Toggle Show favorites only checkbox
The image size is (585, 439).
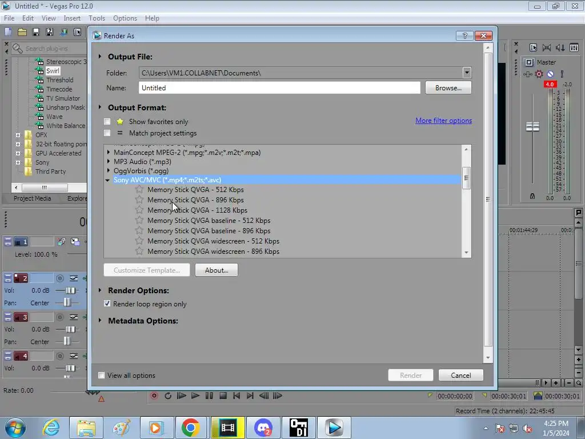[x=107, y=121]
